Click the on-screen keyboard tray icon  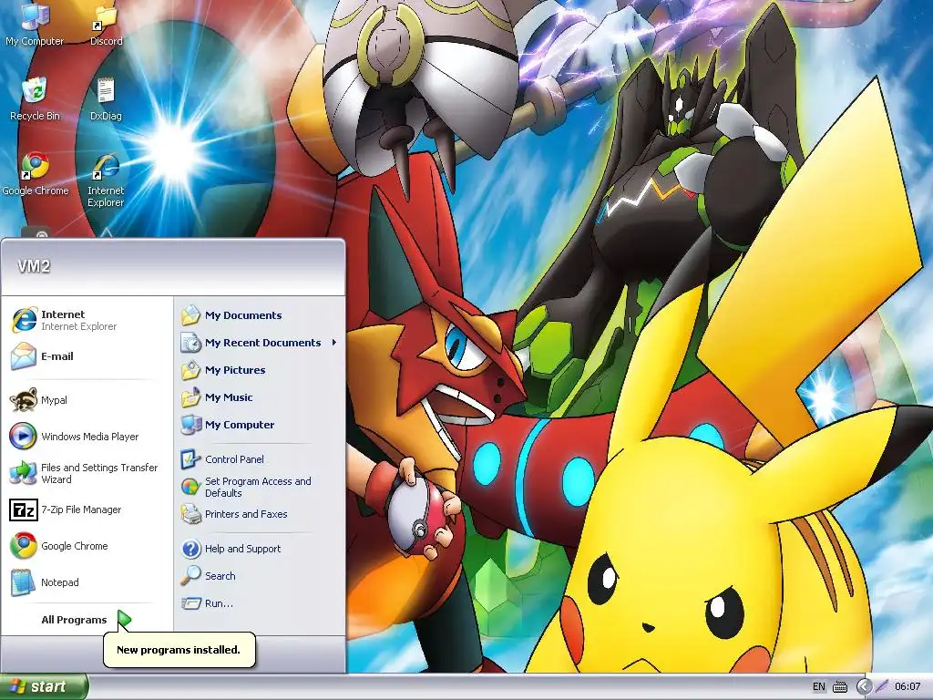840,687
